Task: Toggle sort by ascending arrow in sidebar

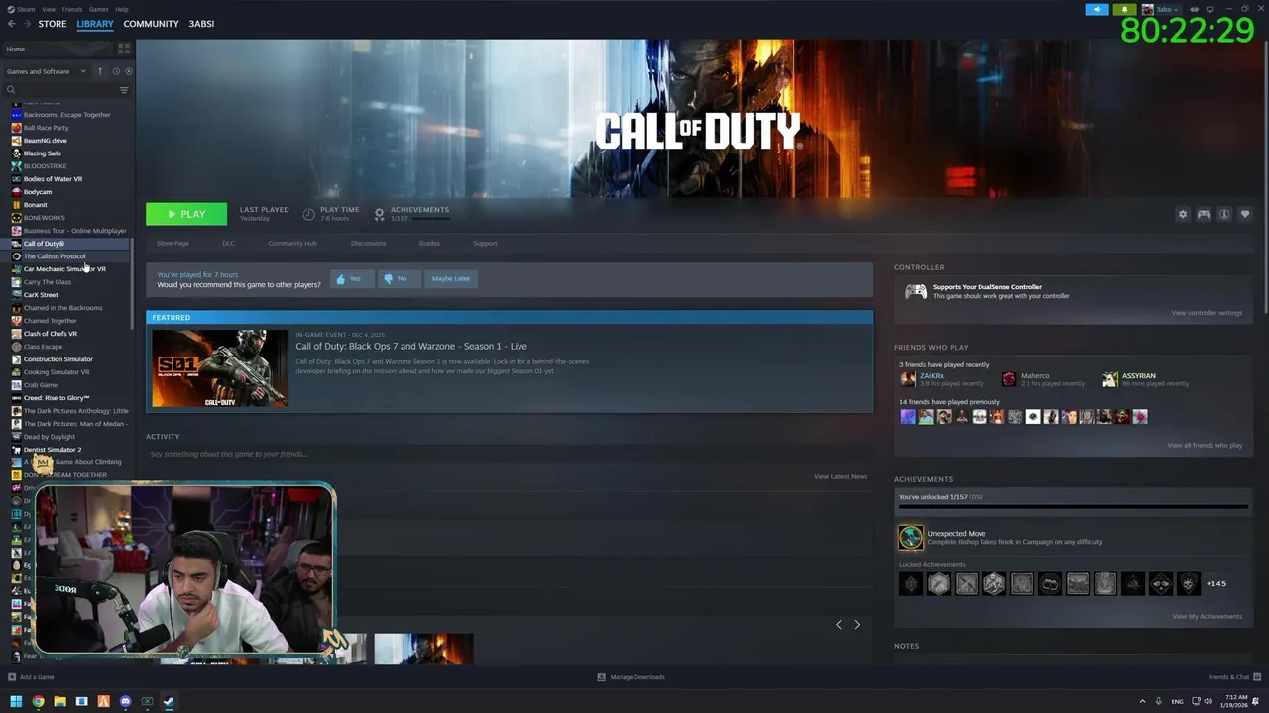Action: pyautogui.click(x=99, y=71)
